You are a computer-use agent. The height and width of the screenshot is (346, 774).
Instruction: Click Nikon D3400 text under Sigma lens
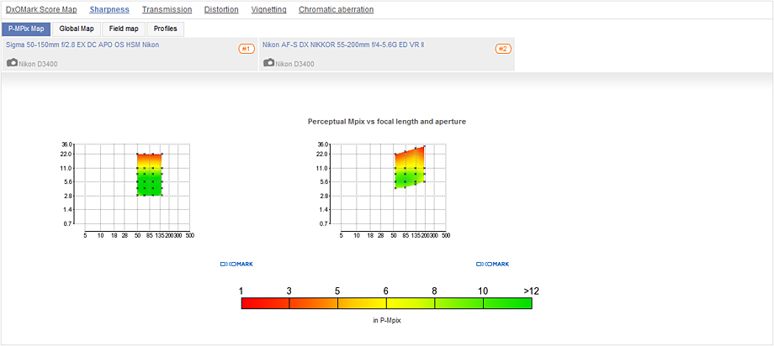(x=39, y=64)
